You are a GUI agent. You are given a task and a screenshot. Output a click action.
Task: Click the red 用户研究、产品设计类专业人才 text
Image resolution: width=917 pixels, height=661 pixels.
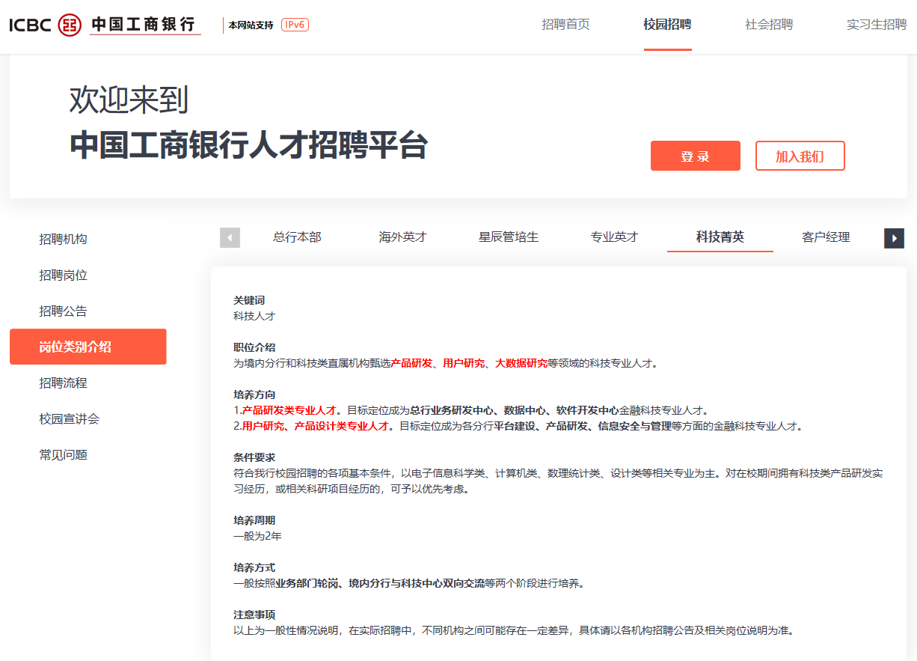pos(315,426)
